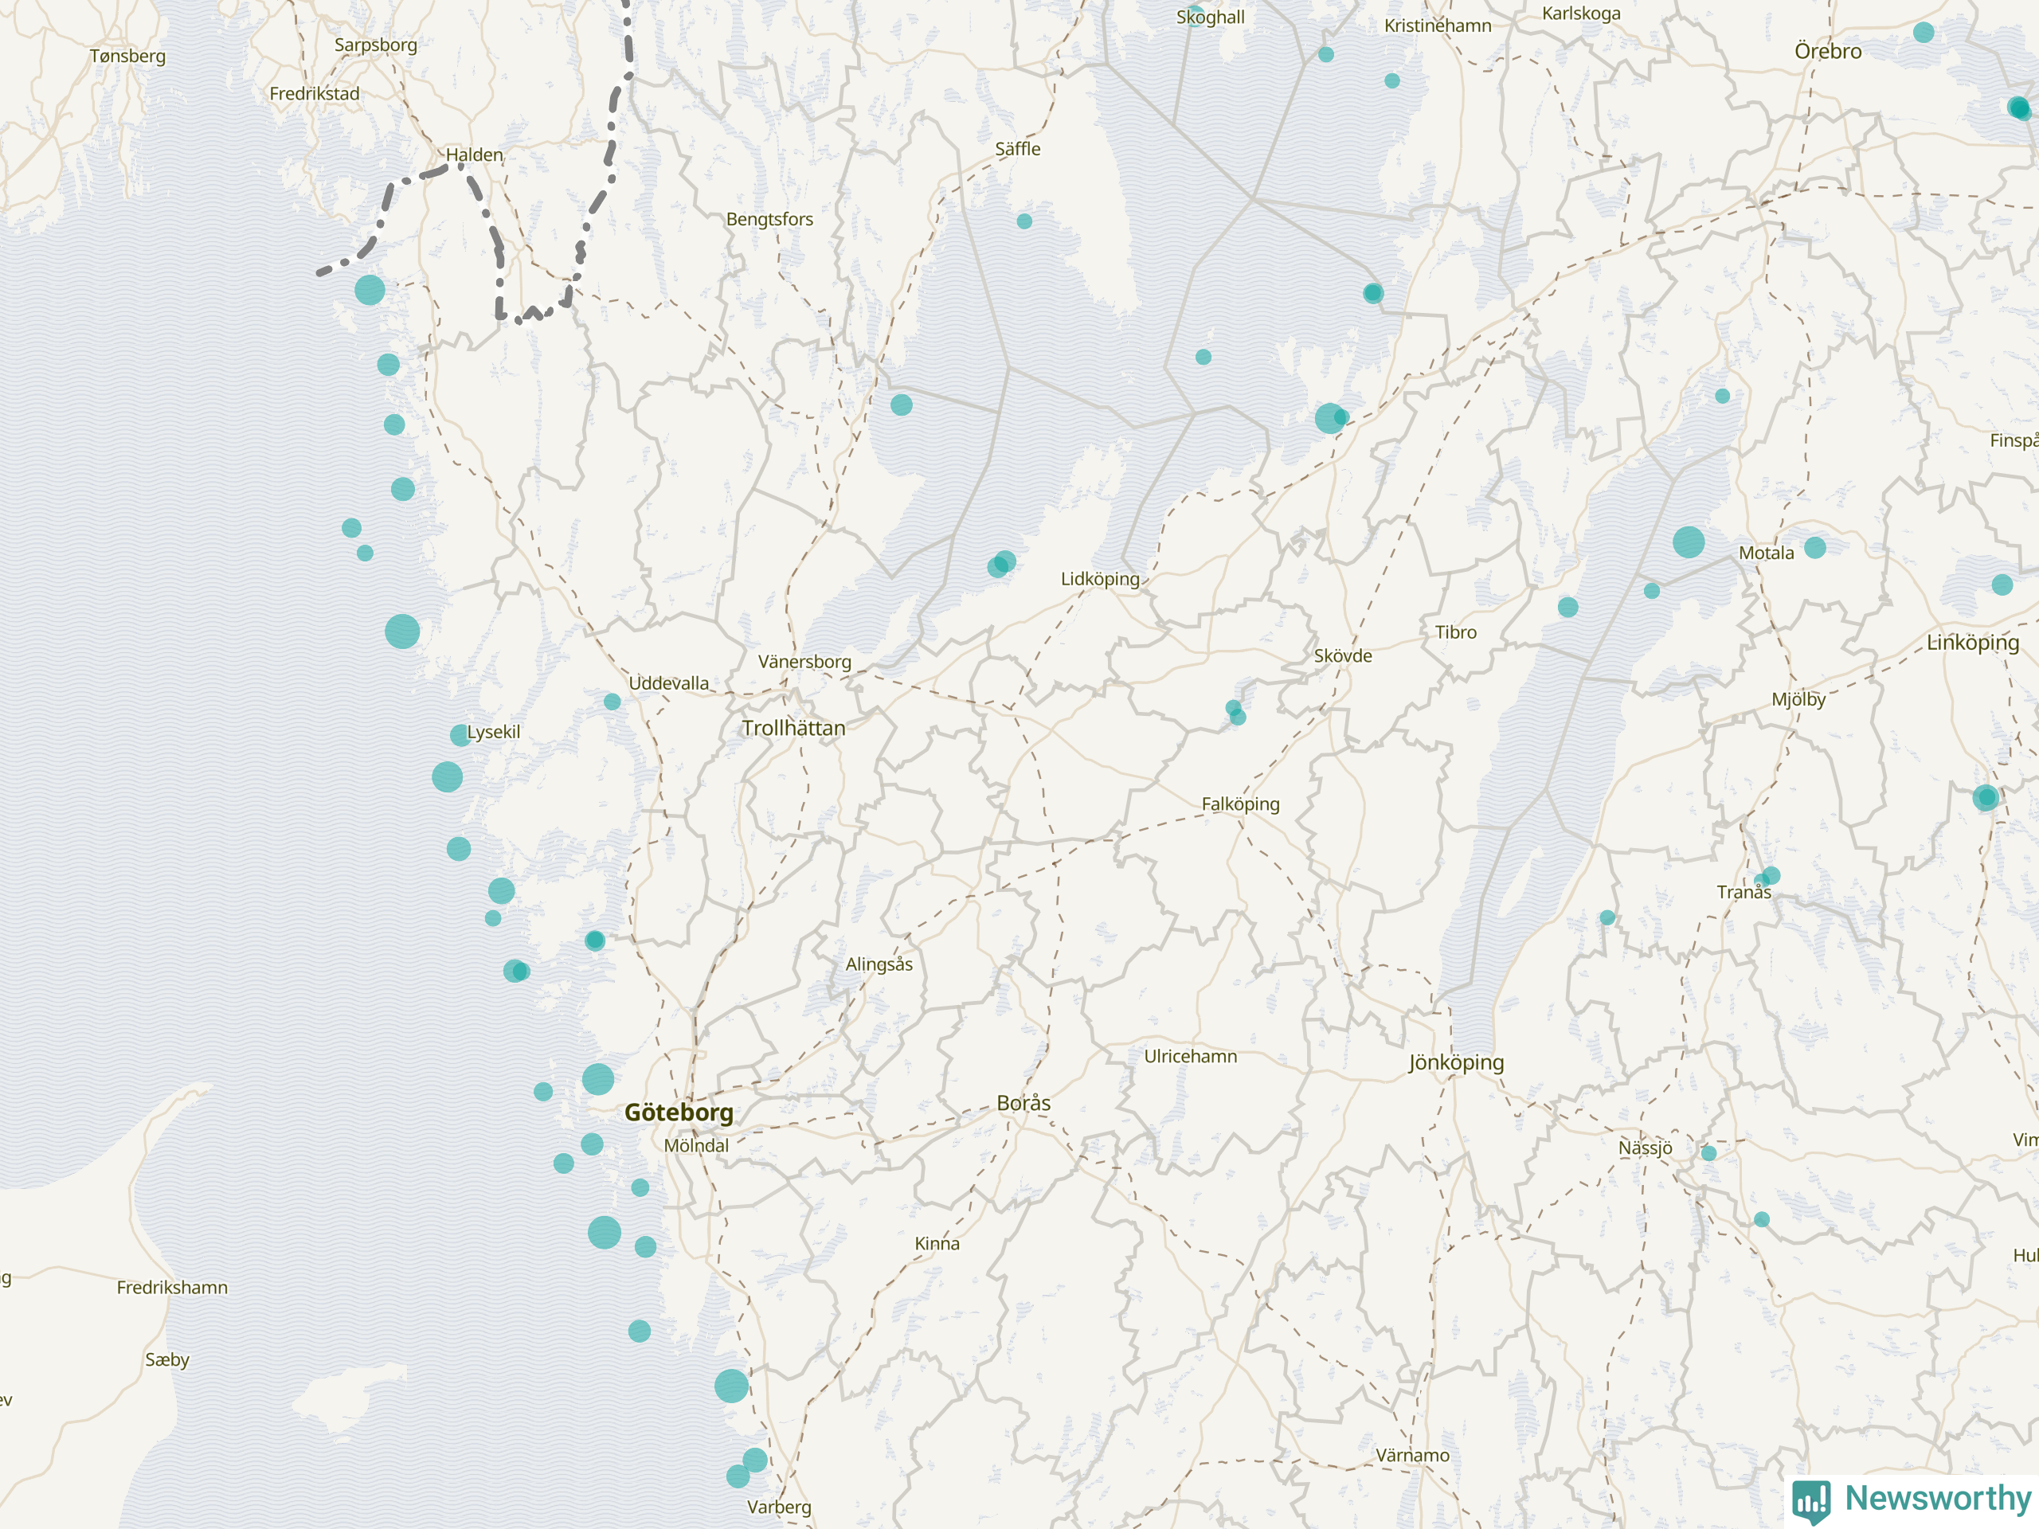Click the Lysekil town label
This screenshot has width=2039, height=1529.
tap(493, 732)
